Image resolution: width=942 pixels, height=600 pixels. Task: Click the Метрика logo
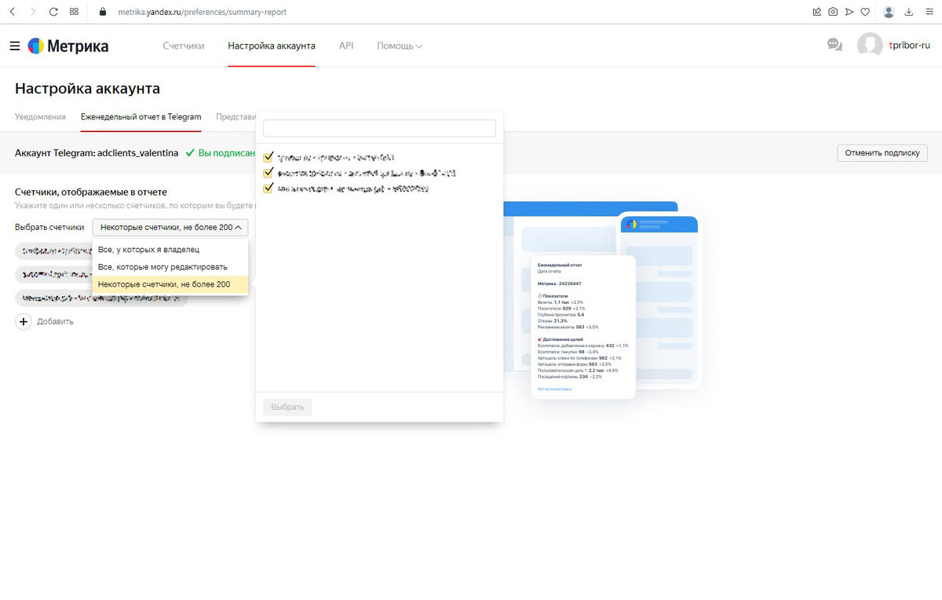(x=68, y=46)
